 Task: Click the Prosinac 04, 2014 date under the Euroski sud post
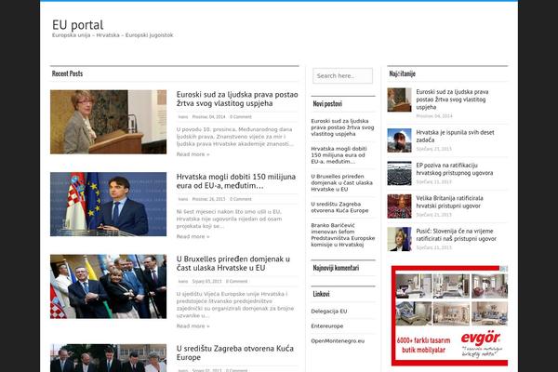pos(208,117)
